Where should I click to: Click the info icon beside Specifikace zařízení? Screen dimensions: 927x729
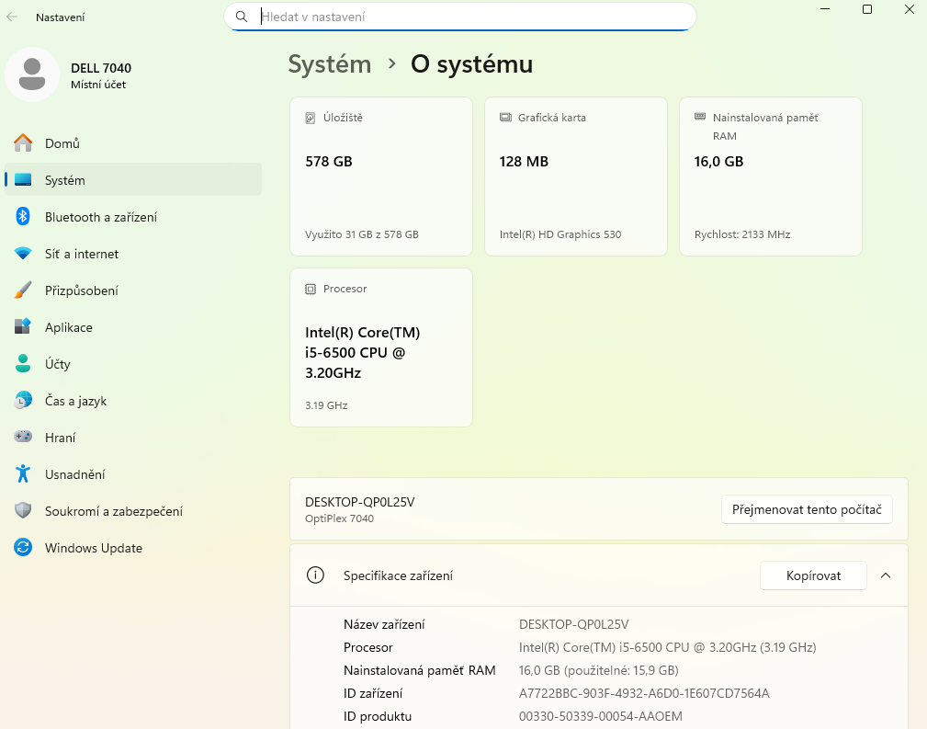coord(316,575)
